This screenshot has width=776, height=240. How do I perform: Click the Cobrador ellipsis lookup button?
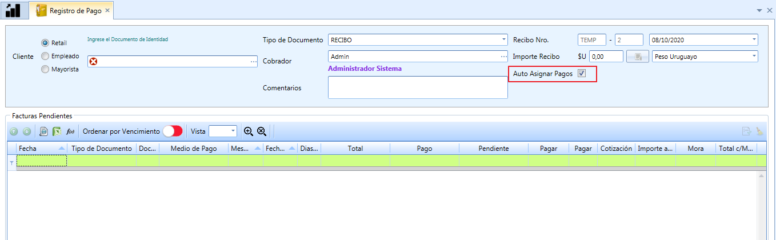503,57
